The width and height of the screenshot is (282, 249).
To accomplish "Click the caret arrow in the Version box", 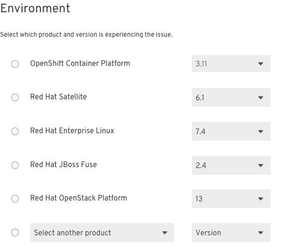I will tap(260, 233).
